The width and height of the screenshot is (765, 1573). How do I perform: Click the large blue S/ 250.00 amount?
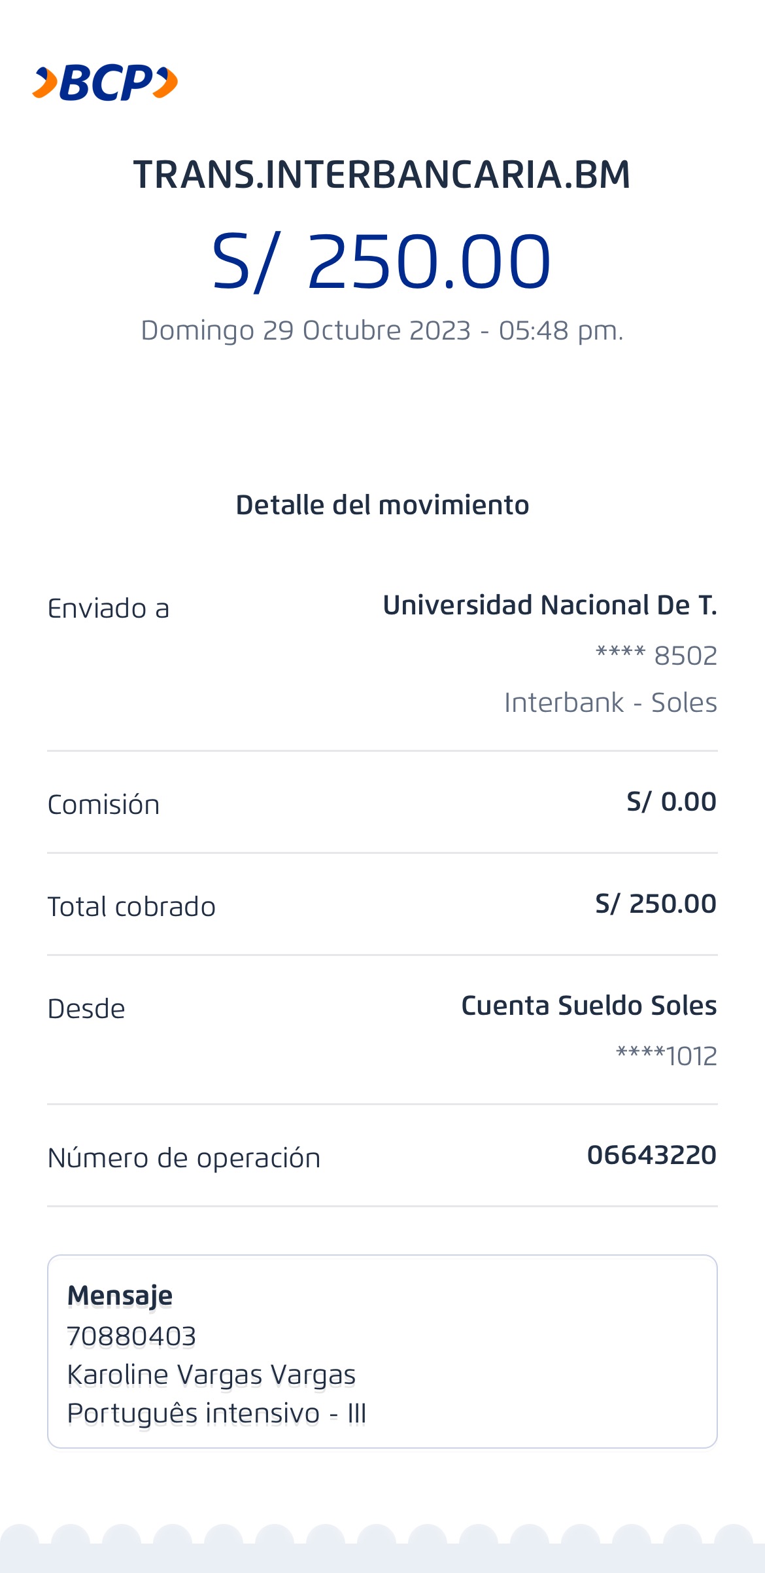click(382, 262)
